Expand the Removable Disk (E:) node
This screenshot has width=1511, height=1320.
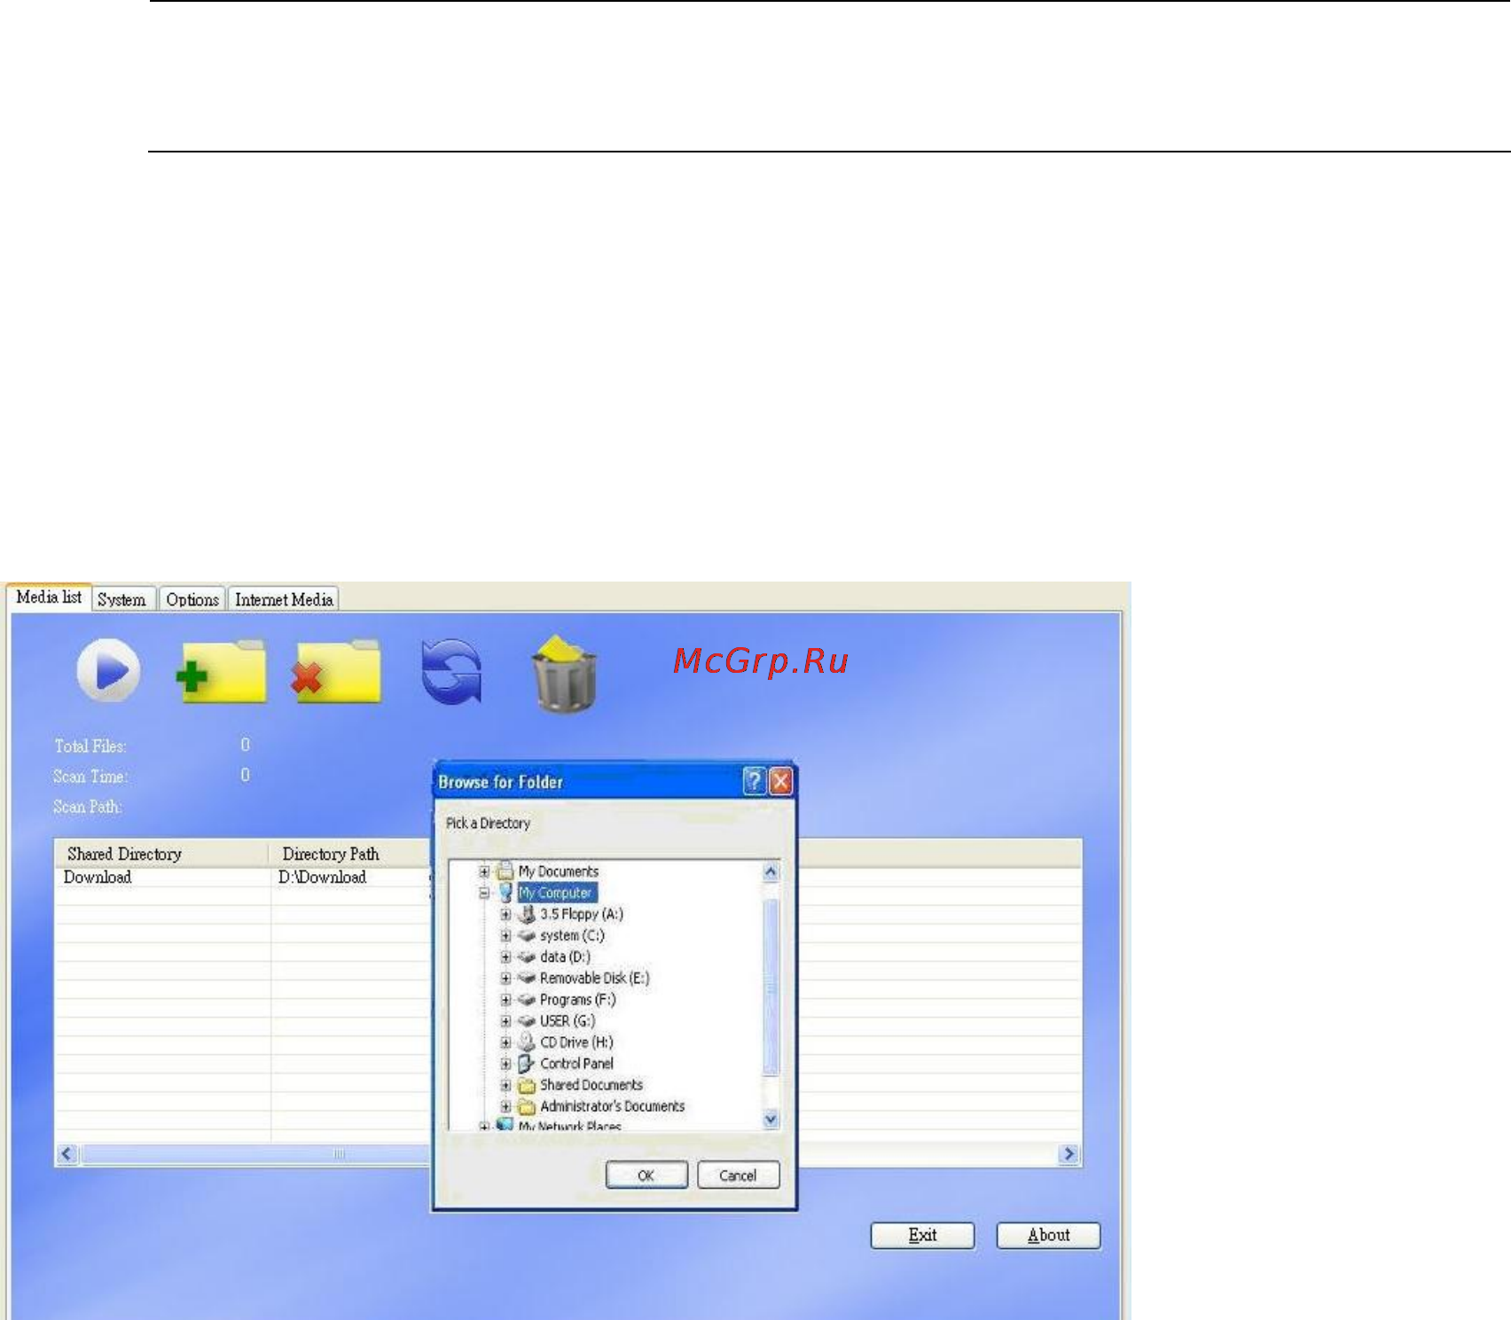point(505,978)
